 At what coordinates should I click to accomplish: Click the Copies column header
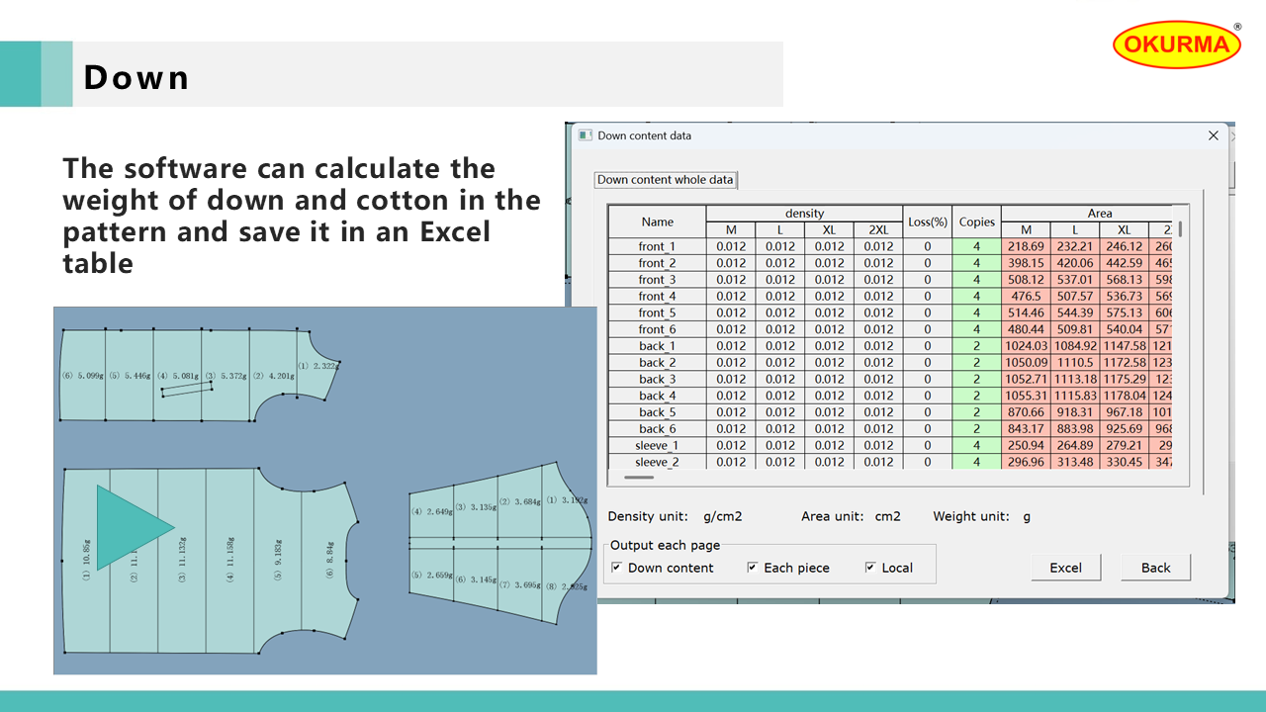976,222
